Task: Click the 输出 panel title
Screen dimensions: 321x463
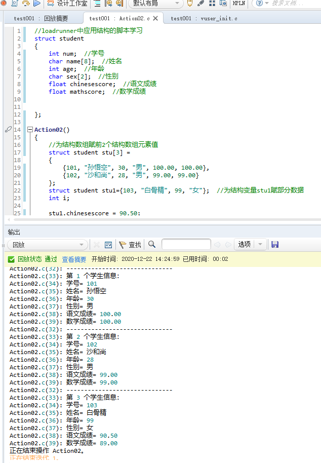Action: (x=14, y=232)
